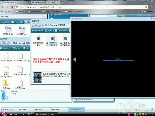Select the third video file icon
Screen dimensions: 155x116
(x=66, y=38)
